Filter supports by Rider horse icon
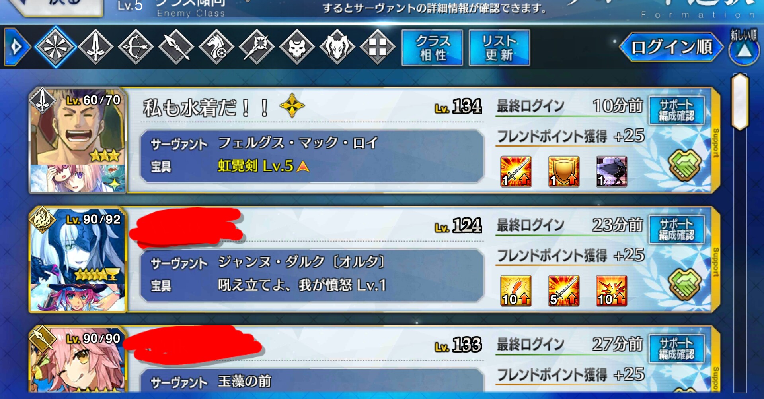Screen dimensions: 764x399 216,47
